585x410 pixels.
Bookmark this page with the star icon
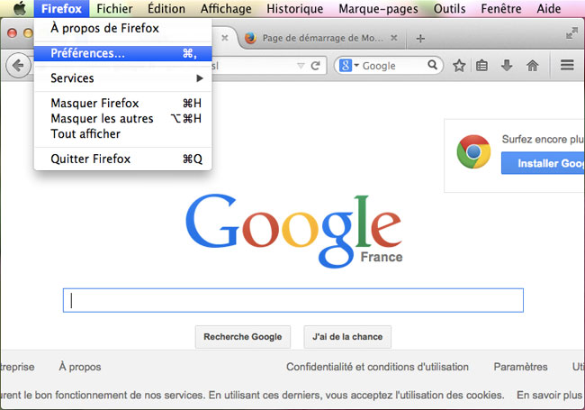459,66
